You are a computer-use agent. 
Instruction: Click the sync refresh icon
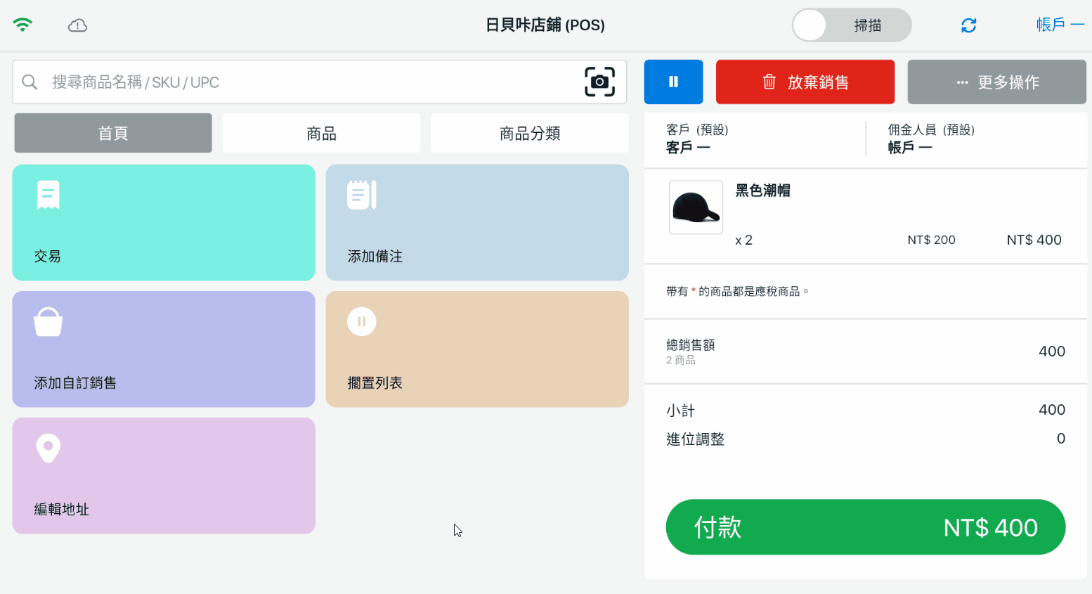click(968, 25)
